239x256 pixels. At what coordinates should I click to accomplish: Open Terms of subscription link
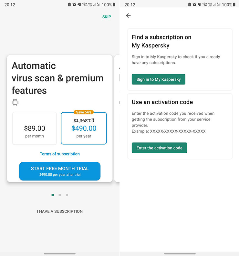60,154
